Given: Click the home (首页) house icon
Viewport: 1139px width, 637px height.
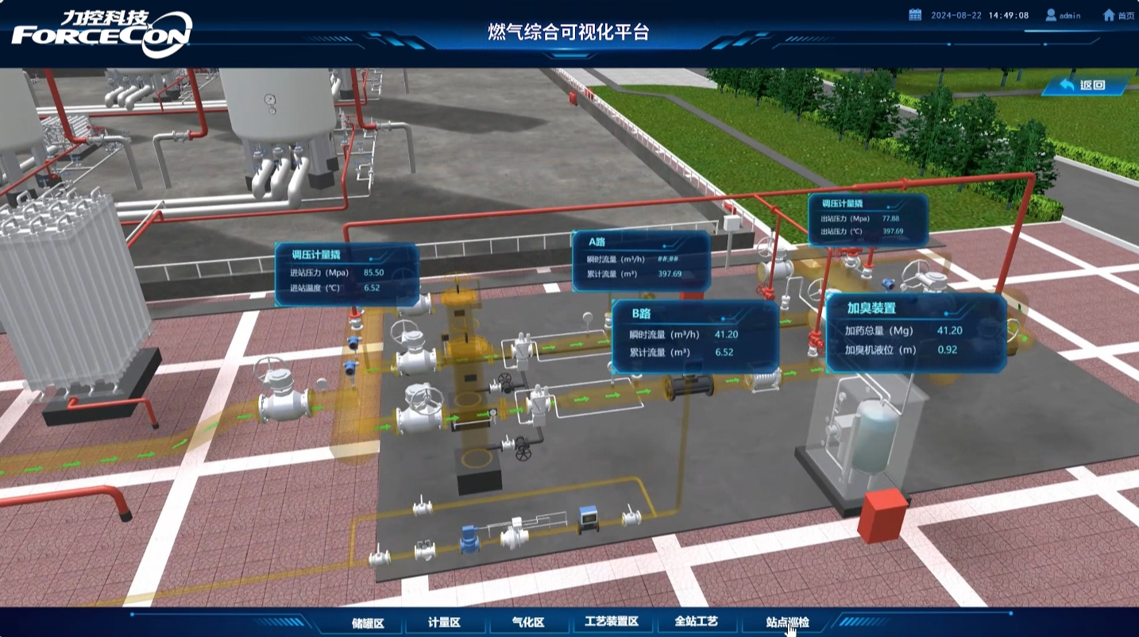Looking at the screenshot, I should point(1109,15).
